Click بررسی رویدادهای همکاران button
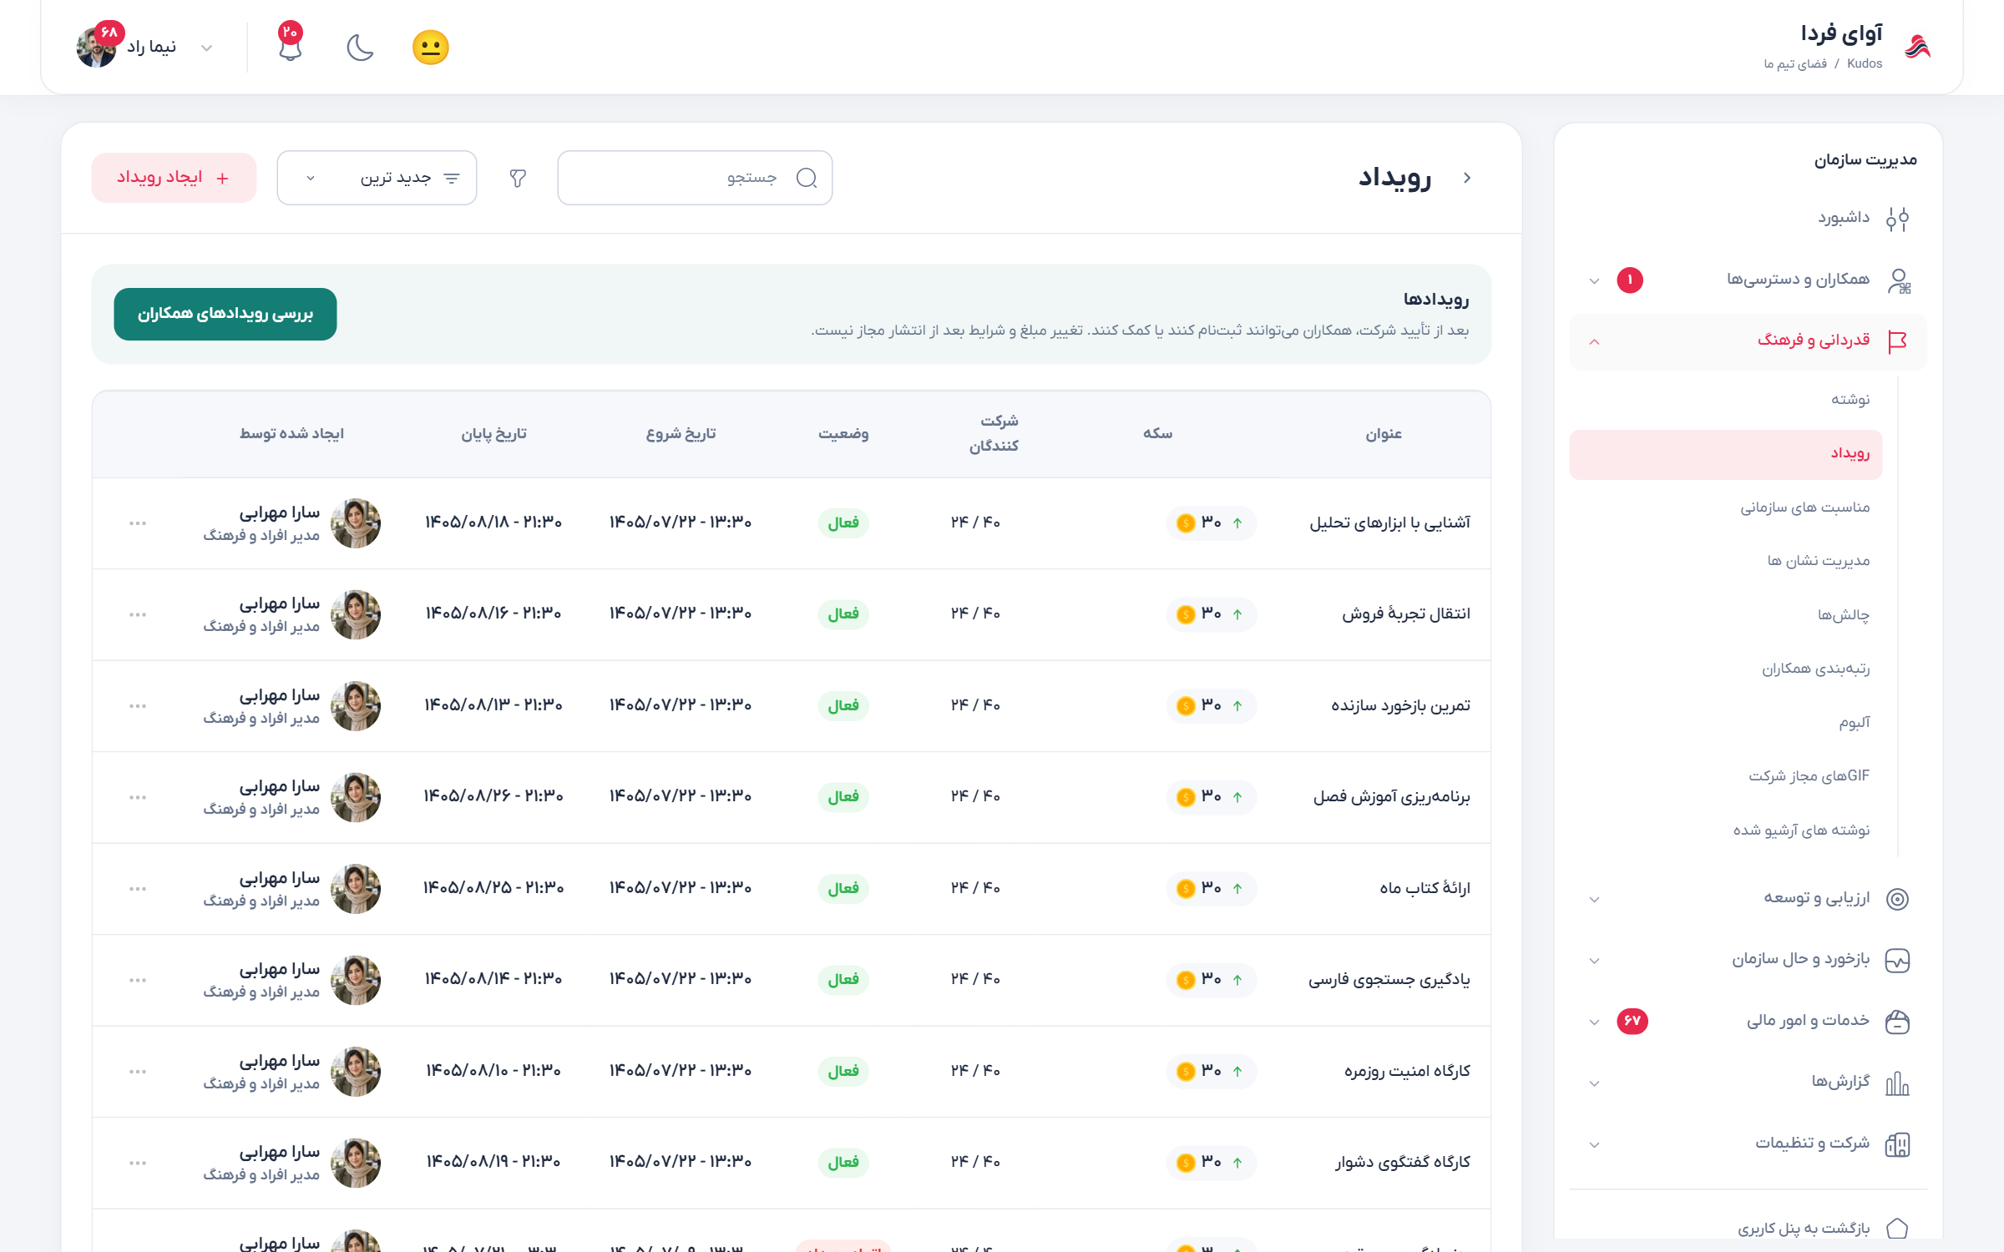The image size is (2004, 1252). click(x=225, y=314)
